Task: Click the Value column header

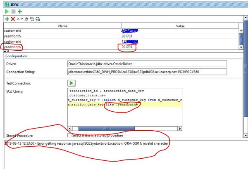Action: [180, 26]
